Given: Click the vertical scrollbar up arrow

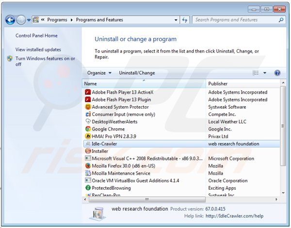Looking at the screenshot, I should (283, 82).
